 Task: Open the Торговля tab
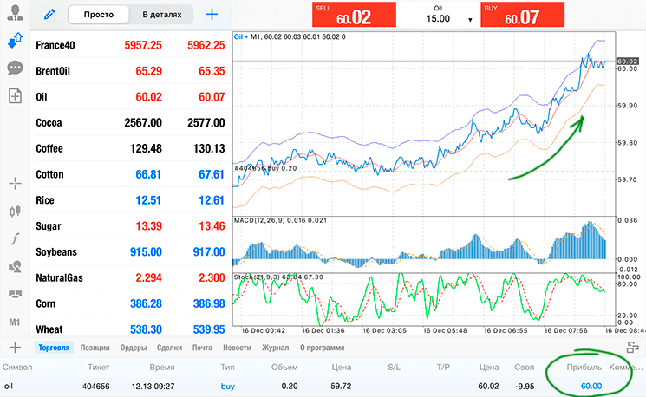54,348
